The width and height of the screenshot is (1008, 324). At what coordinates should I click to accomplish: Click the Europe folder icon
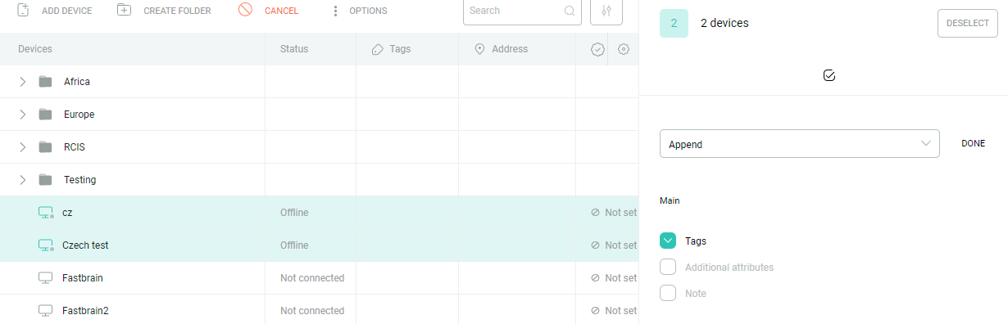click(x=46, y=115)
